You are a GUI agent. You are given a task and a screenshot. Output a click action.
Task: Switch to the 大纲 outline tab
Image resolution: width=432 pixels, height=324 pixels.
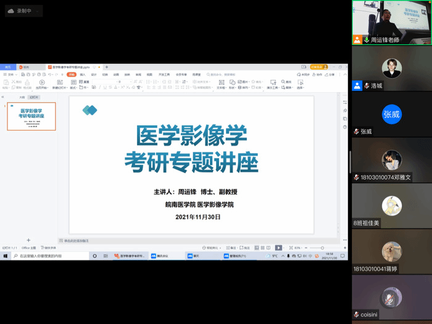coord(21,97)
